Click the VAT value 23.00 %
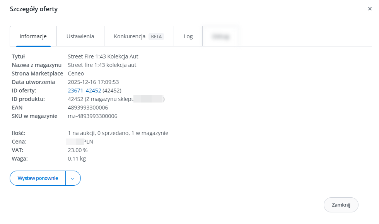Screen dimensions: 379x224 point(78,150)
